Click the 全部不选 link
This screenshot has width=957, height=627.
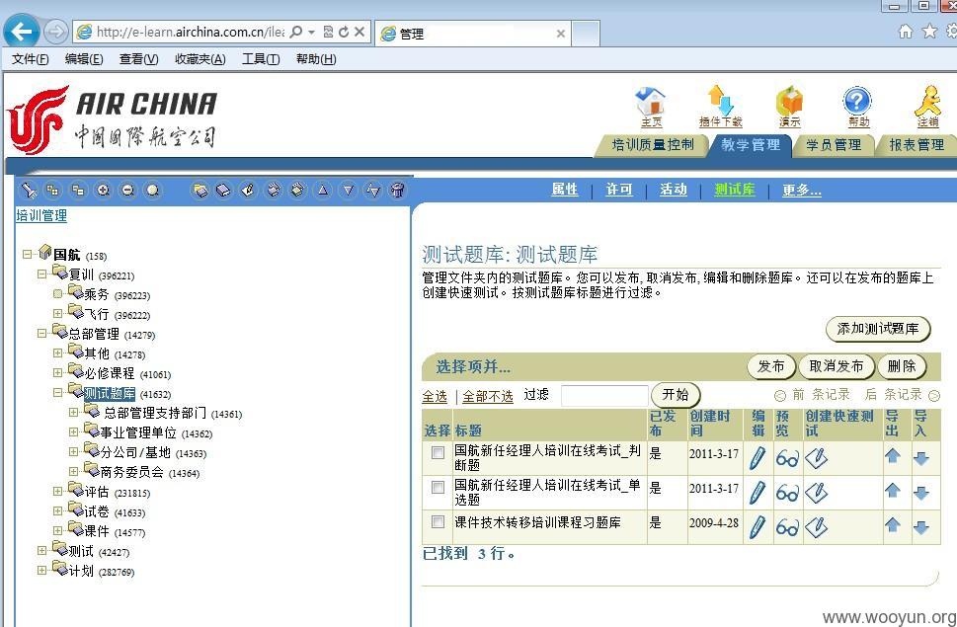[x=488, y=397]
